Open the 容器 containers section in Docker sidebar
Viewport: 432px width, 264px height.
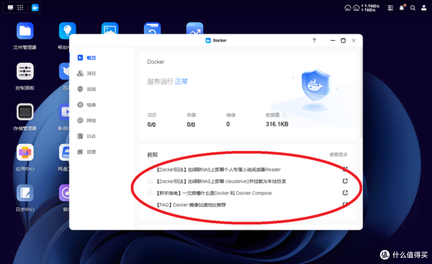tap(86, 89)
